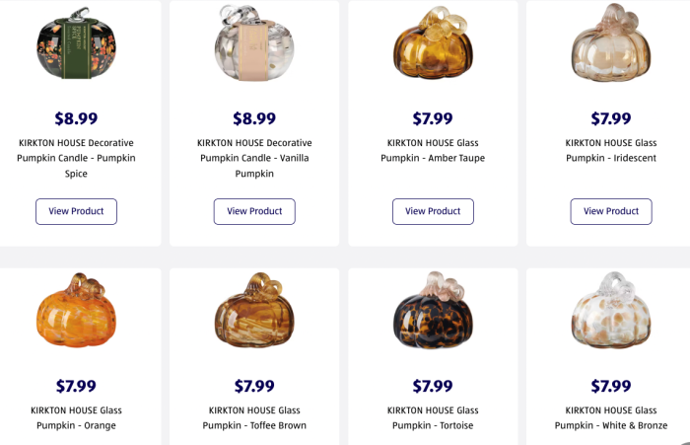Click the White & Bronze pumpkin image

point(610,311)
